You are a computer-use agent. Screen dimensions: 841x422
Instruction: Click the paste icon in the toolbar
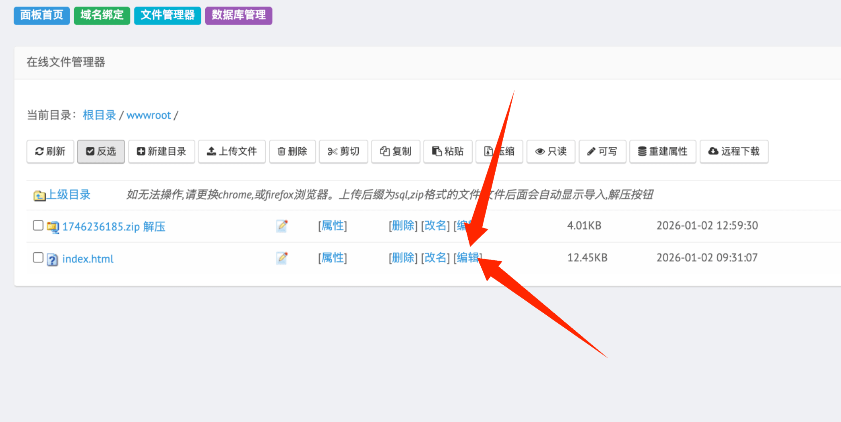437,151
